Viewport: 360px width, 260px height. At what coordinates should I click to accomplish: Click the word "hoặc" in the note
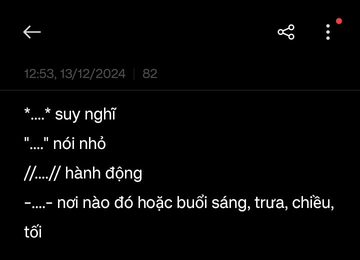[x=155, y=203]
